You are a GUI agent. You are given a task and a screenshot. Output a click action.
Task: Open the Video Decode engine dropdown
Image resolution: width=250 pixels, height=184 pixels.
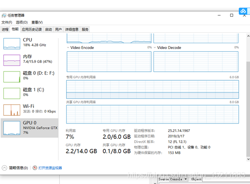tap(155, 48)
